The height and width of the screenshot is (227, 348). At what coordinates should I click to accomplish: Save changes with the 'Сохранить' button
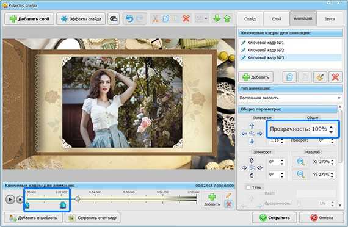[274, 218]
